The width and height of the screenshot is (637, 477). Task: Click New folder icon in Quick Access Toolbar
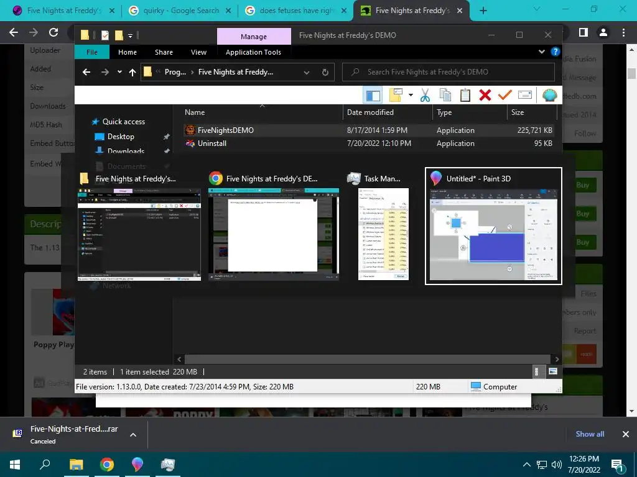pos(119,35)
